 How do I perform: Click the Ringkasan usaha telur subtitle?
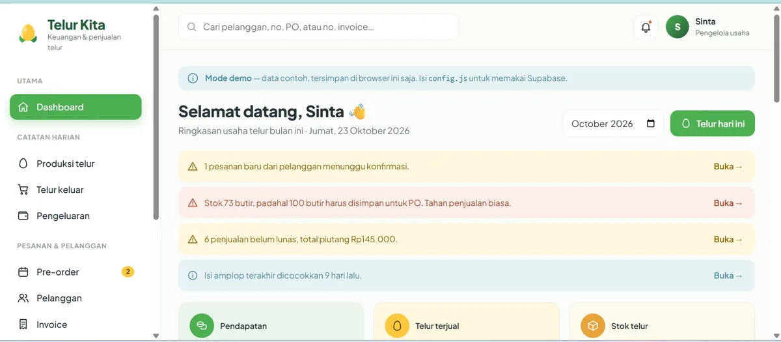click(x=294, y=131)
